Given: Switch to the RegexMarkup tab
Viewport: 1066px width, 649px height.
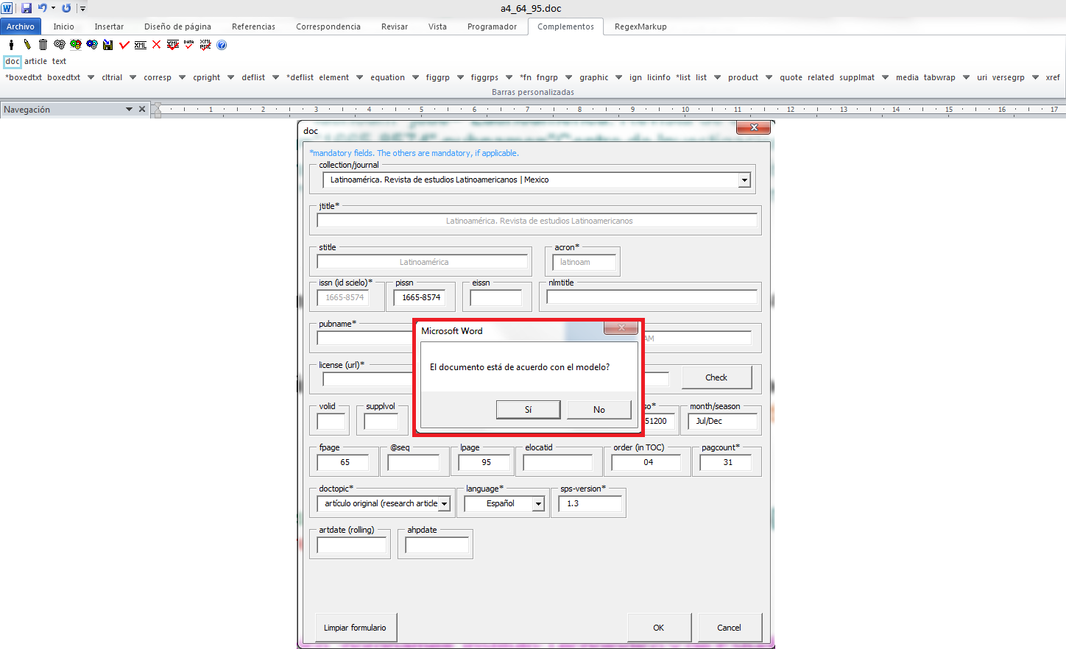Looking at the screenshot, I should tap(640, 26).
